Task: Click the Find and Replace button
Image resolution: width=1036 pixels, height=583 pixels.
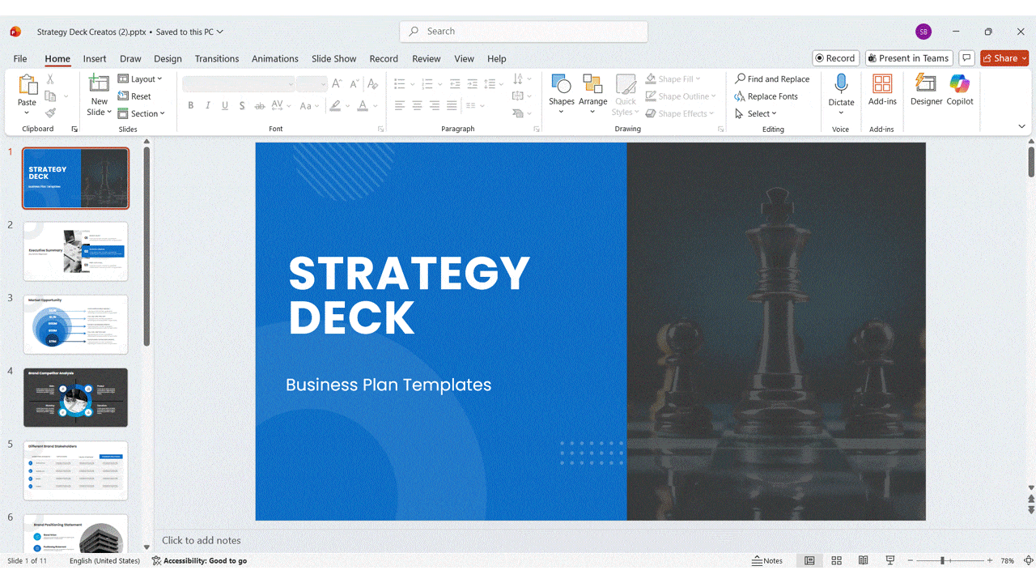Action: [x=772, y=79]
